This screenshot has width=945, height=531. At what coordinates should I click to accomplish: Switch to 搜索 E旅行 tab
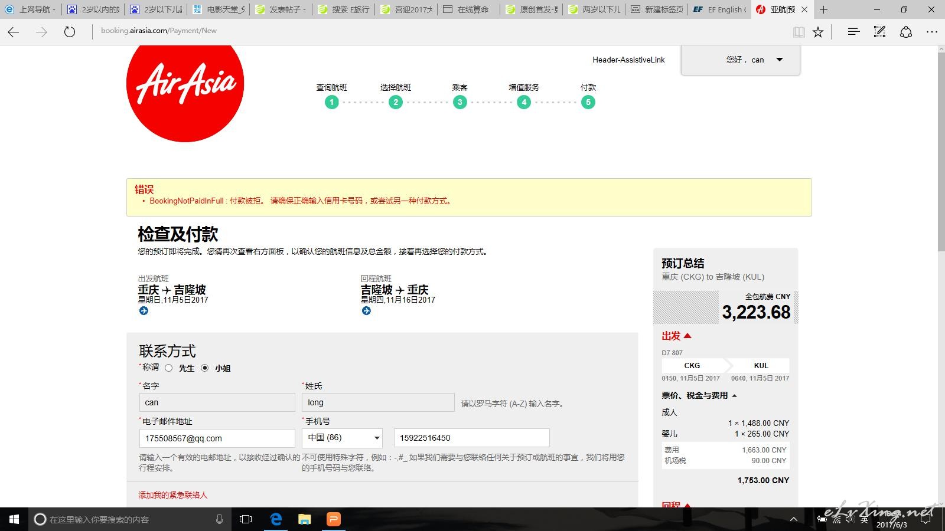click(x=343, y=9)
